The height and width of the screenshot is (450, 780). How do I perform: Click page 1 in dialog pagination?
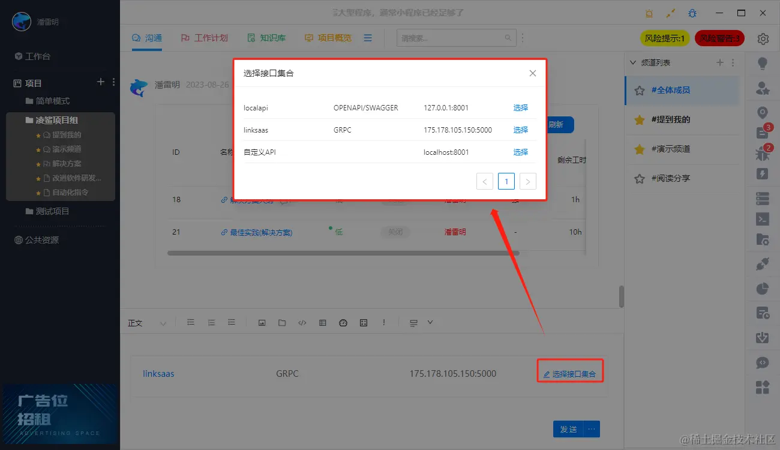(506, 181)
